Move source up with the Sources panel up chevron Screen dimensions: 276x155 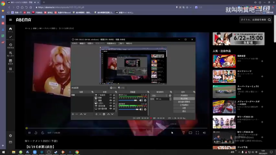pyautogui.click(x=108, y=114)
